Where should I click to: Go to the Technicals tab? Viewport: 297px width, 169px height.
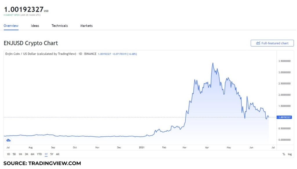point(60,26)
